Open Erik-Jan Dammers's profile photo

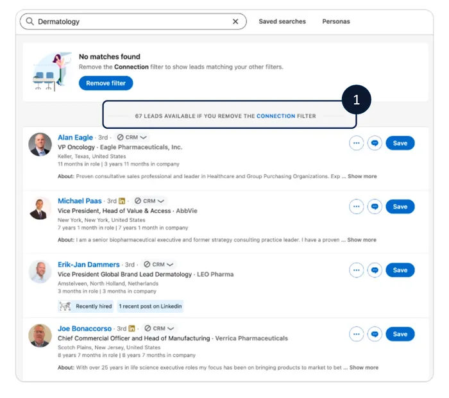pos(40,272)
